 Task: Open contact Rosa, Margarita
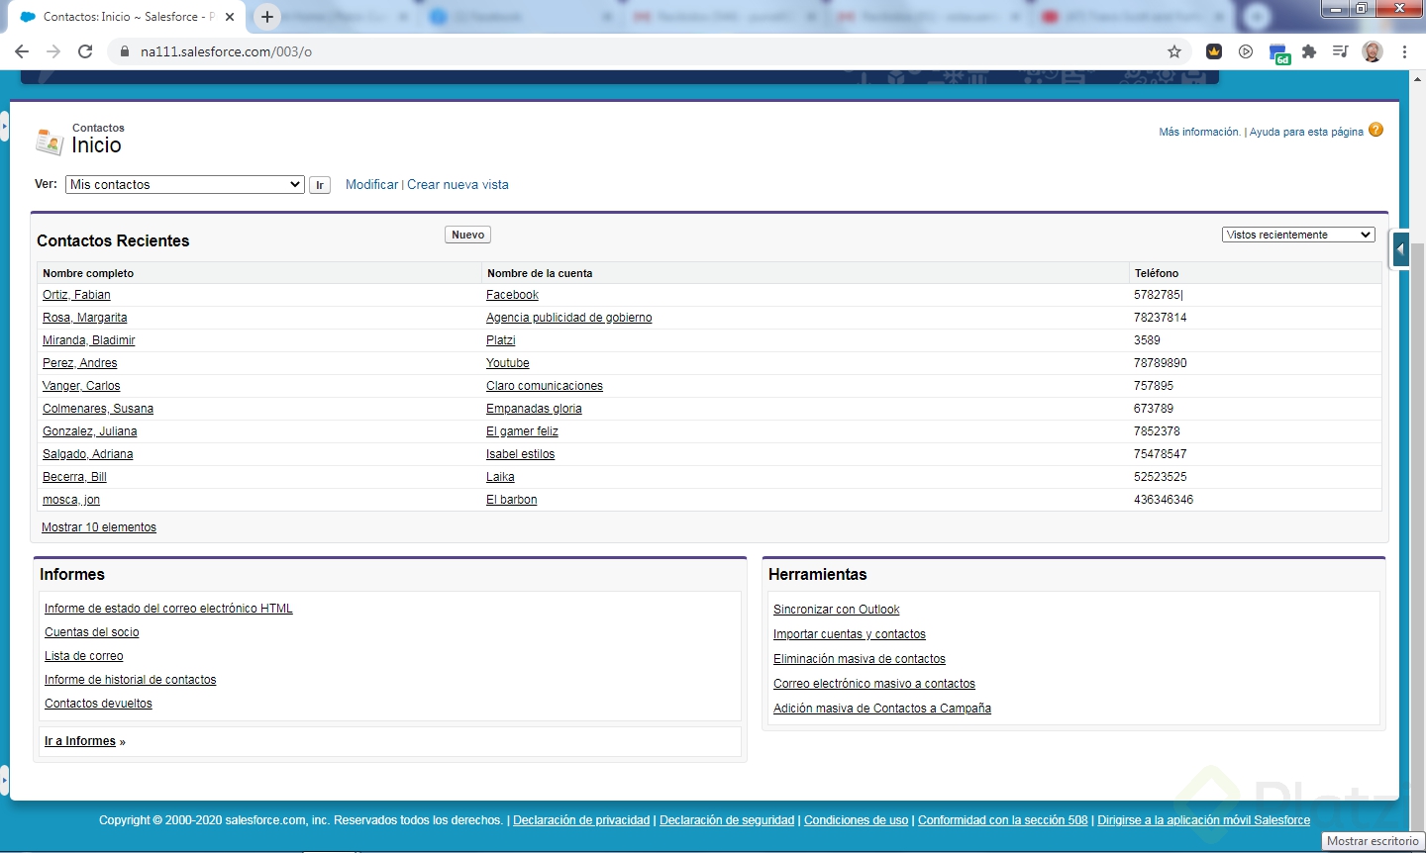(84, 318)
